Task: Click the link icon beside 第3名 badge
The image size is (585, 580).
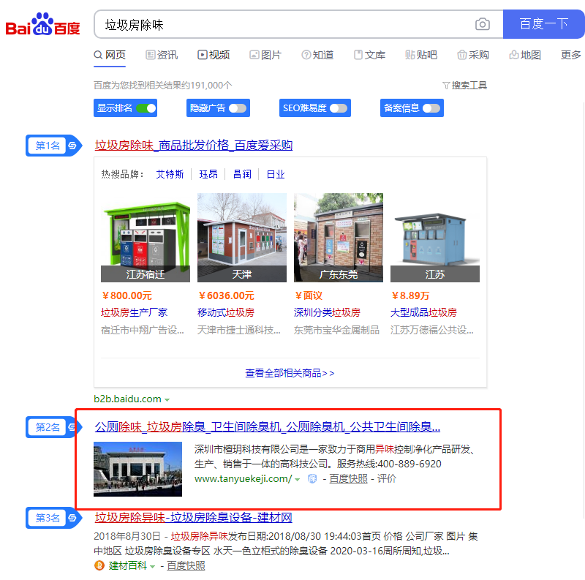Action: 72,518
